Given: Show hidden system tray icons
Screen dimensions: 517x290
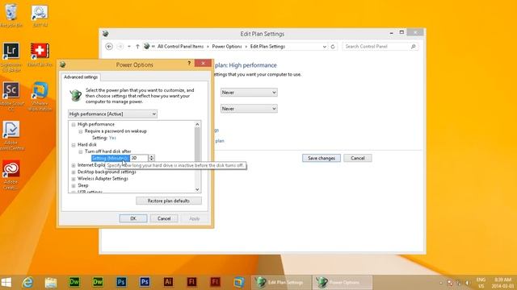Looking at the screenshot, I should 441,283.
